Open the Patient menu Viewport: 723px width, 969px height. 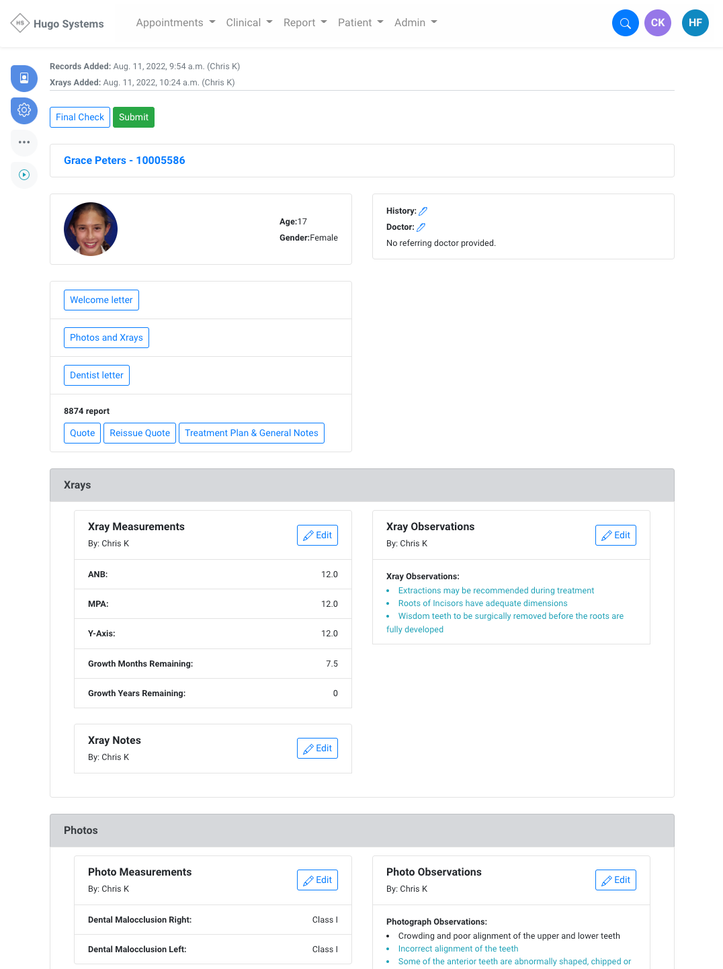[x=360, y=23]
